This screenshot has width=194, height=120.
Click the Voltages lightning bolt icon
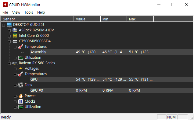[x=21, y=69]
